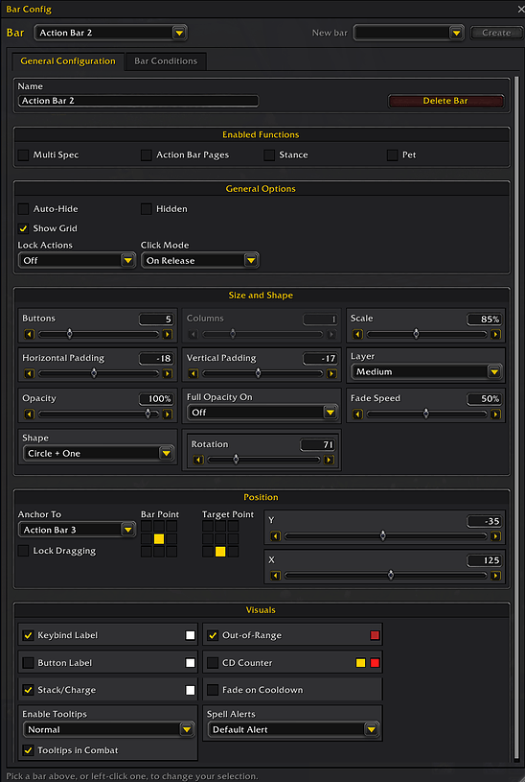Increase Horizontal Padding with right arrow
The image size is (525, 782).
point(168,373)
